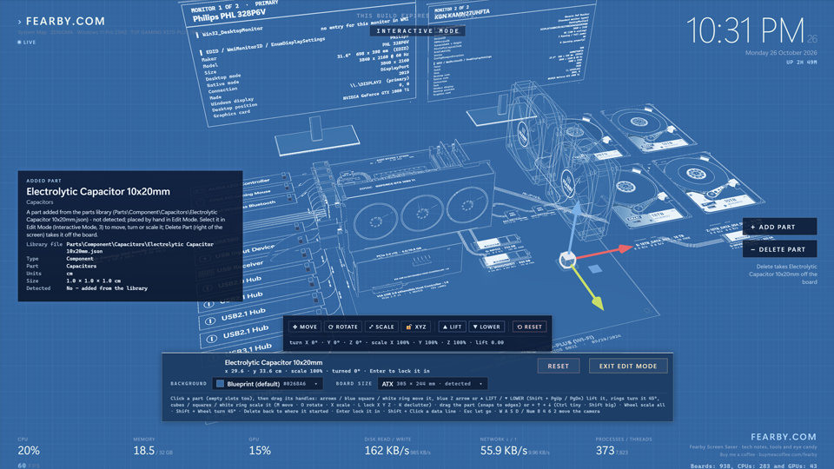Reset the transform in the edit toolbar
The height and width of the screenshot is (469, 834).
coord(529,327)
